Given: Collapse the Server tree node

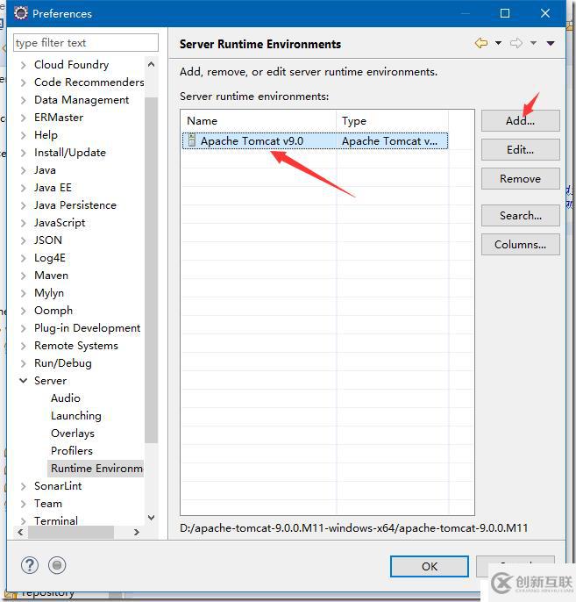Looking at the screenshot, I should 24,381.
